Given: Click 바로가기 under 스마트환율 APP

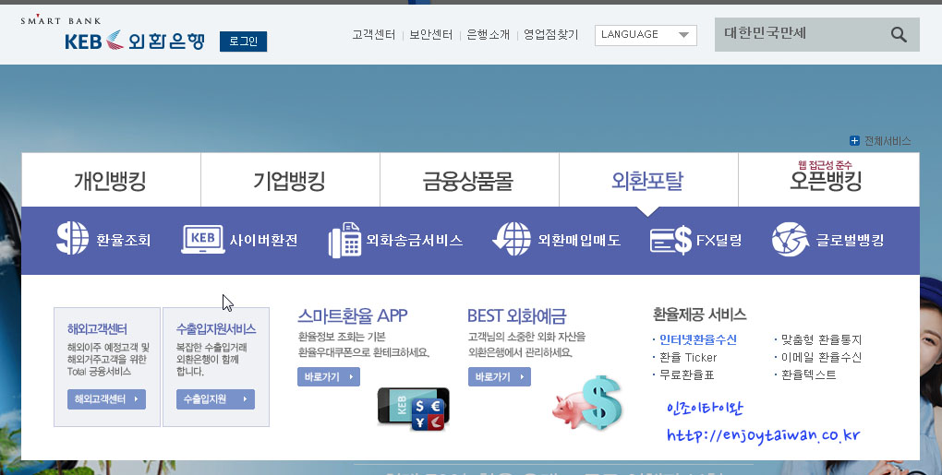Looking at the screenshot, I should (x=329, y=376).
